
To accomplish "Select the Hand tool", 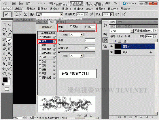I will pos(4,73).
